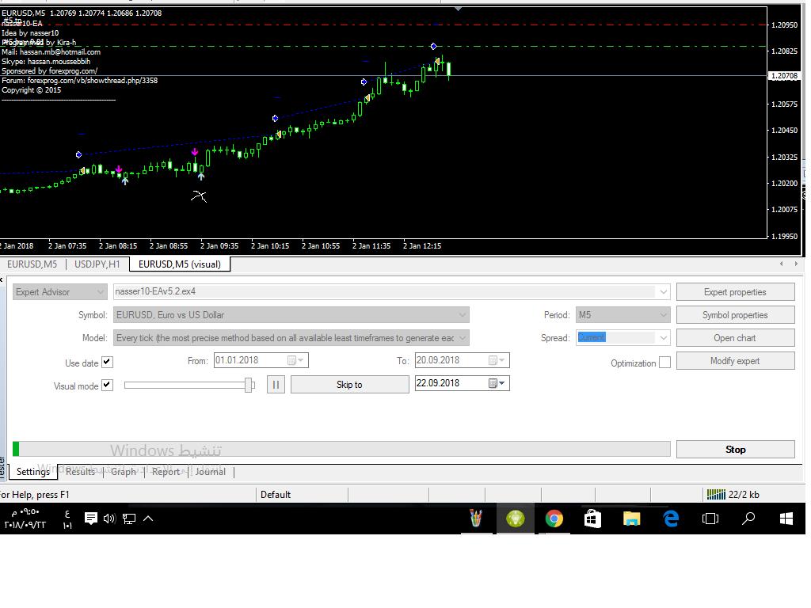Click the Expert properties button
Viewport: 811px width, 608px height.
(735, 292)
